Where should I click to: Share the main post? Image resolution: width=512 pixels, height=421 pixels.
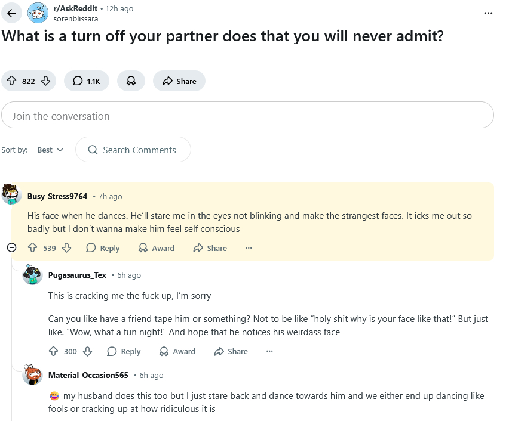[179, 81]
